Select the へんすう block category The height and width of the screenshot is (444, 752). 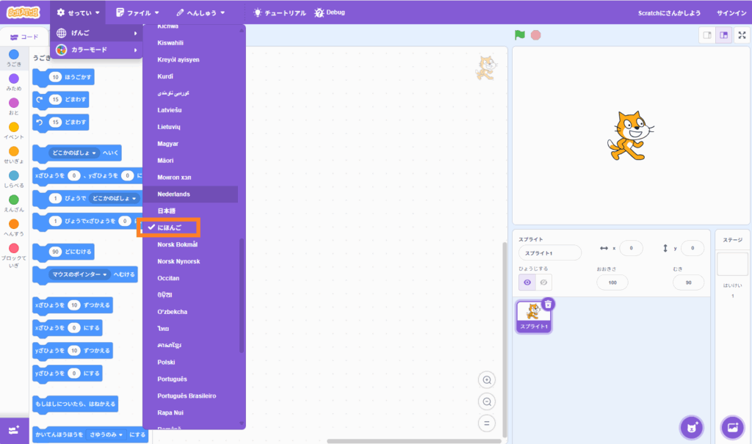pos(14,228)
